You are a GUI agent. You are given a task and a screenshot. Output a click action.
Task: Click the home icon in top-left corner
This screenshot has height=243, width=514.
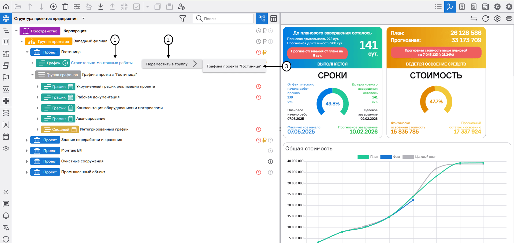click(x=6, y=7)
